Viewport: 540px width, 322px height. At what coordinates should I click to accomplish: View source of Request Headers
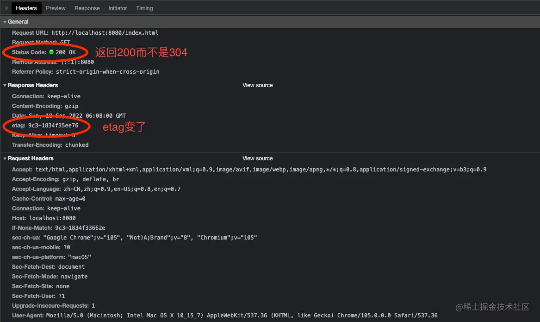[257, 158]
